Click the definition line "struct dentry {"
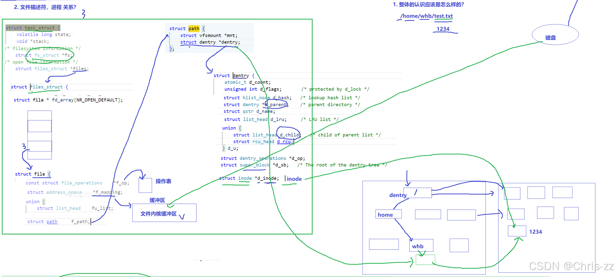 234,76
